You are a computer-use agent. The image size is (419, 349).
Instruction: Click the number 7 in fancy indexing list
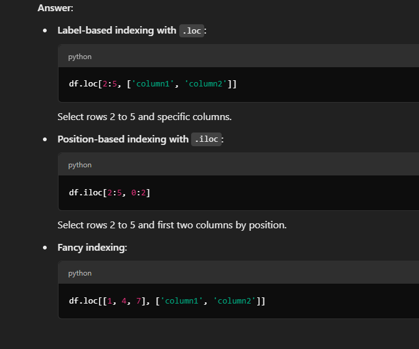pos(138,301)
